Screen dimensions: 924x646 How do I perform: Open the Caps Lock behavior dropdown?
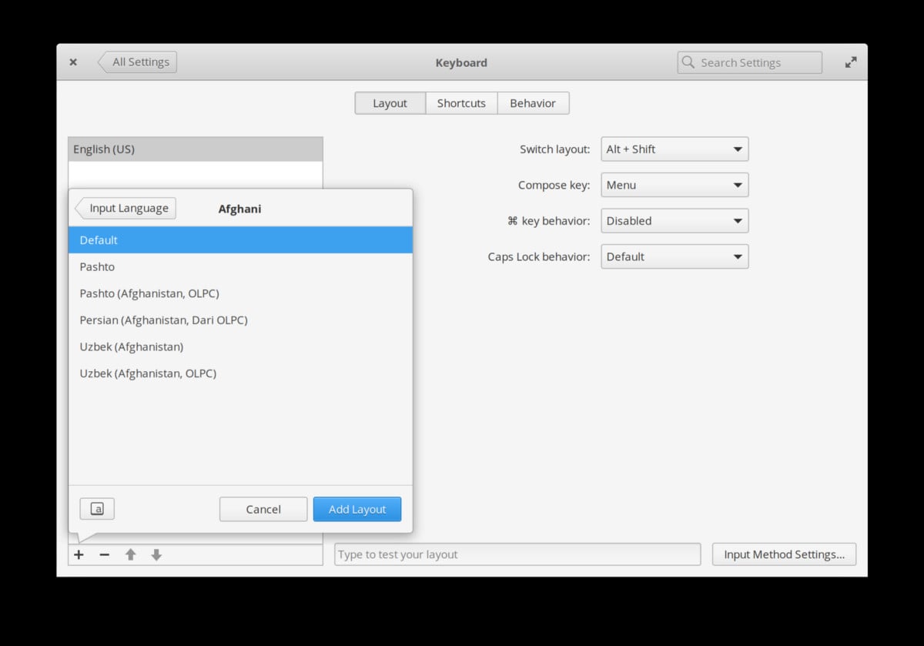coord(674,256)
